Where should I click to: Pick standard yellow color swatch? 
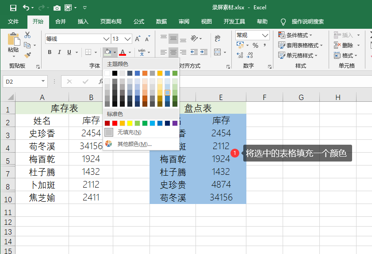(130, 123)
